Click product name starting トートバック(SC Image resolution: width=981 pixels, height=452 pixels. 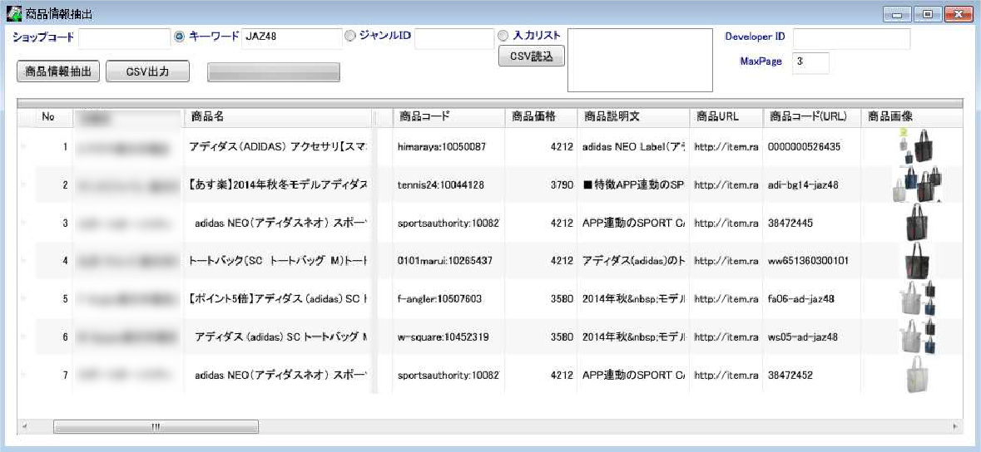279,260
